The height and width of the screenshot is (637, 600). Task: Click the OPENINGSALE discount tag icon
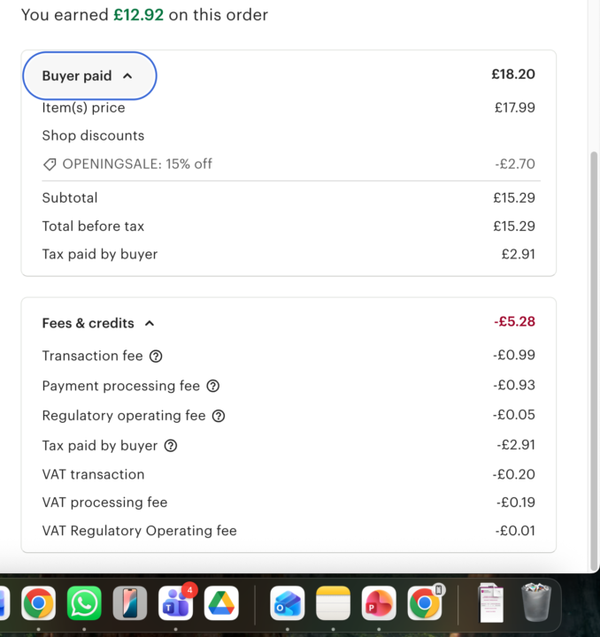coord(50,165)
